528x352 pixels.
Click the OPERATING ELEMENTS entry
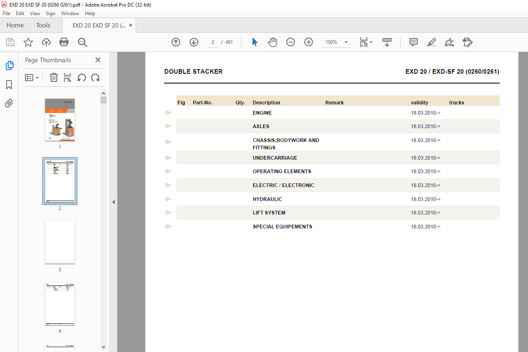(282, 171)
